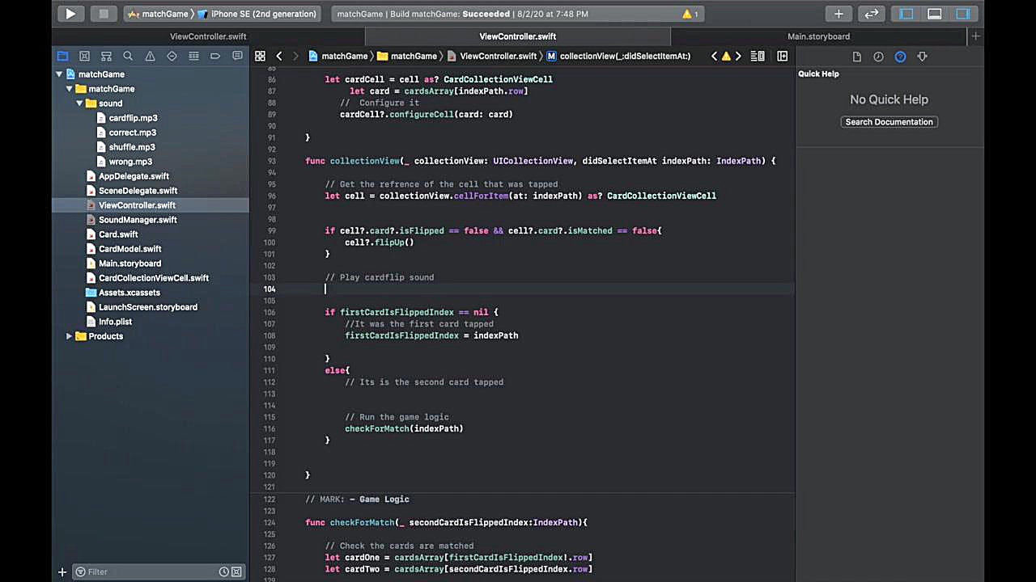Open the iPhone SE device scheme selector
This screenshot has height=582, width=1036.
pyautogui.click(x=263, y=14)
